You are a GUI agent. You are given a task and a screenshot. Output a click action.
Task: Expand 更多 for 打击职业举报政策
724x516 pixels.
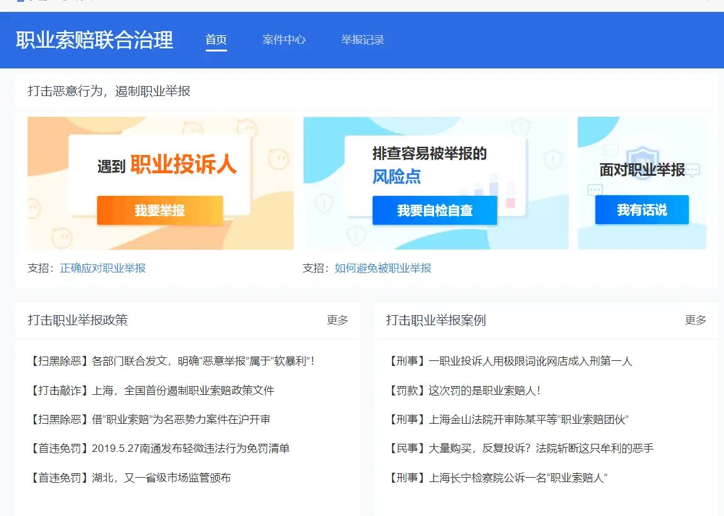point(337,320)
